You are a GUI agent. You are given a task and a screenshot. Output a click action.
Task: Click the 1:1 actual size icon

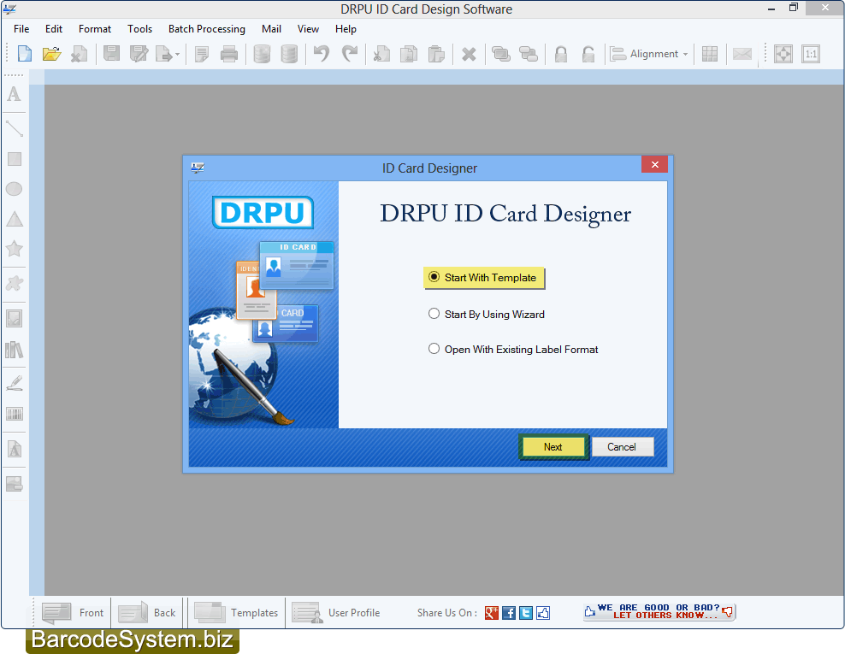(811, 54)
